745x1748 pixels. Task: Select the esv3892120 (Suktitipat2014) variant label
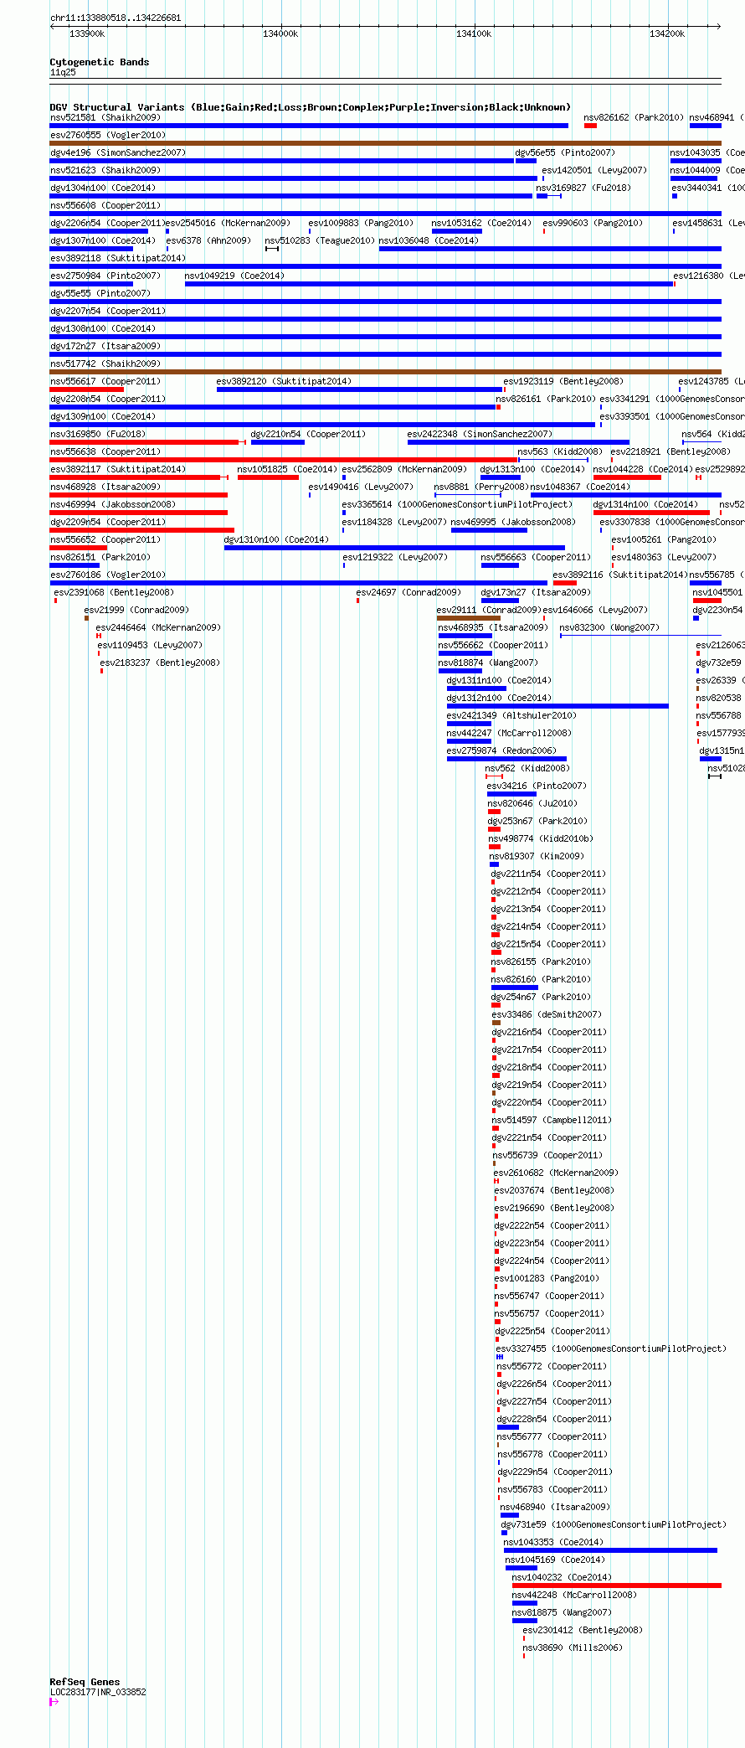pos(284,382)
